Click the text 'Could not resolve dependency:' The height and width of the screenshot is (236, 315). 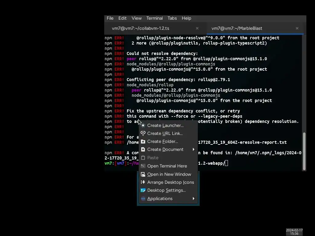pyautogui.click(x=162, y=53)
